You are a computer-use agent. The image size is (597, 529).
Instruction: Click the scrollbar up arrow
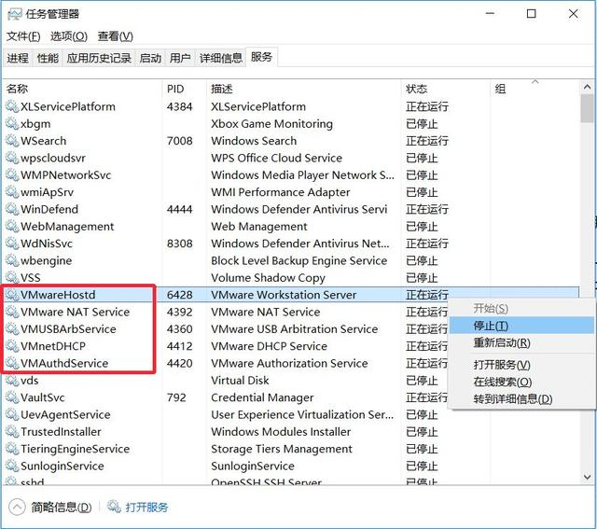click(x=587, y=87)
